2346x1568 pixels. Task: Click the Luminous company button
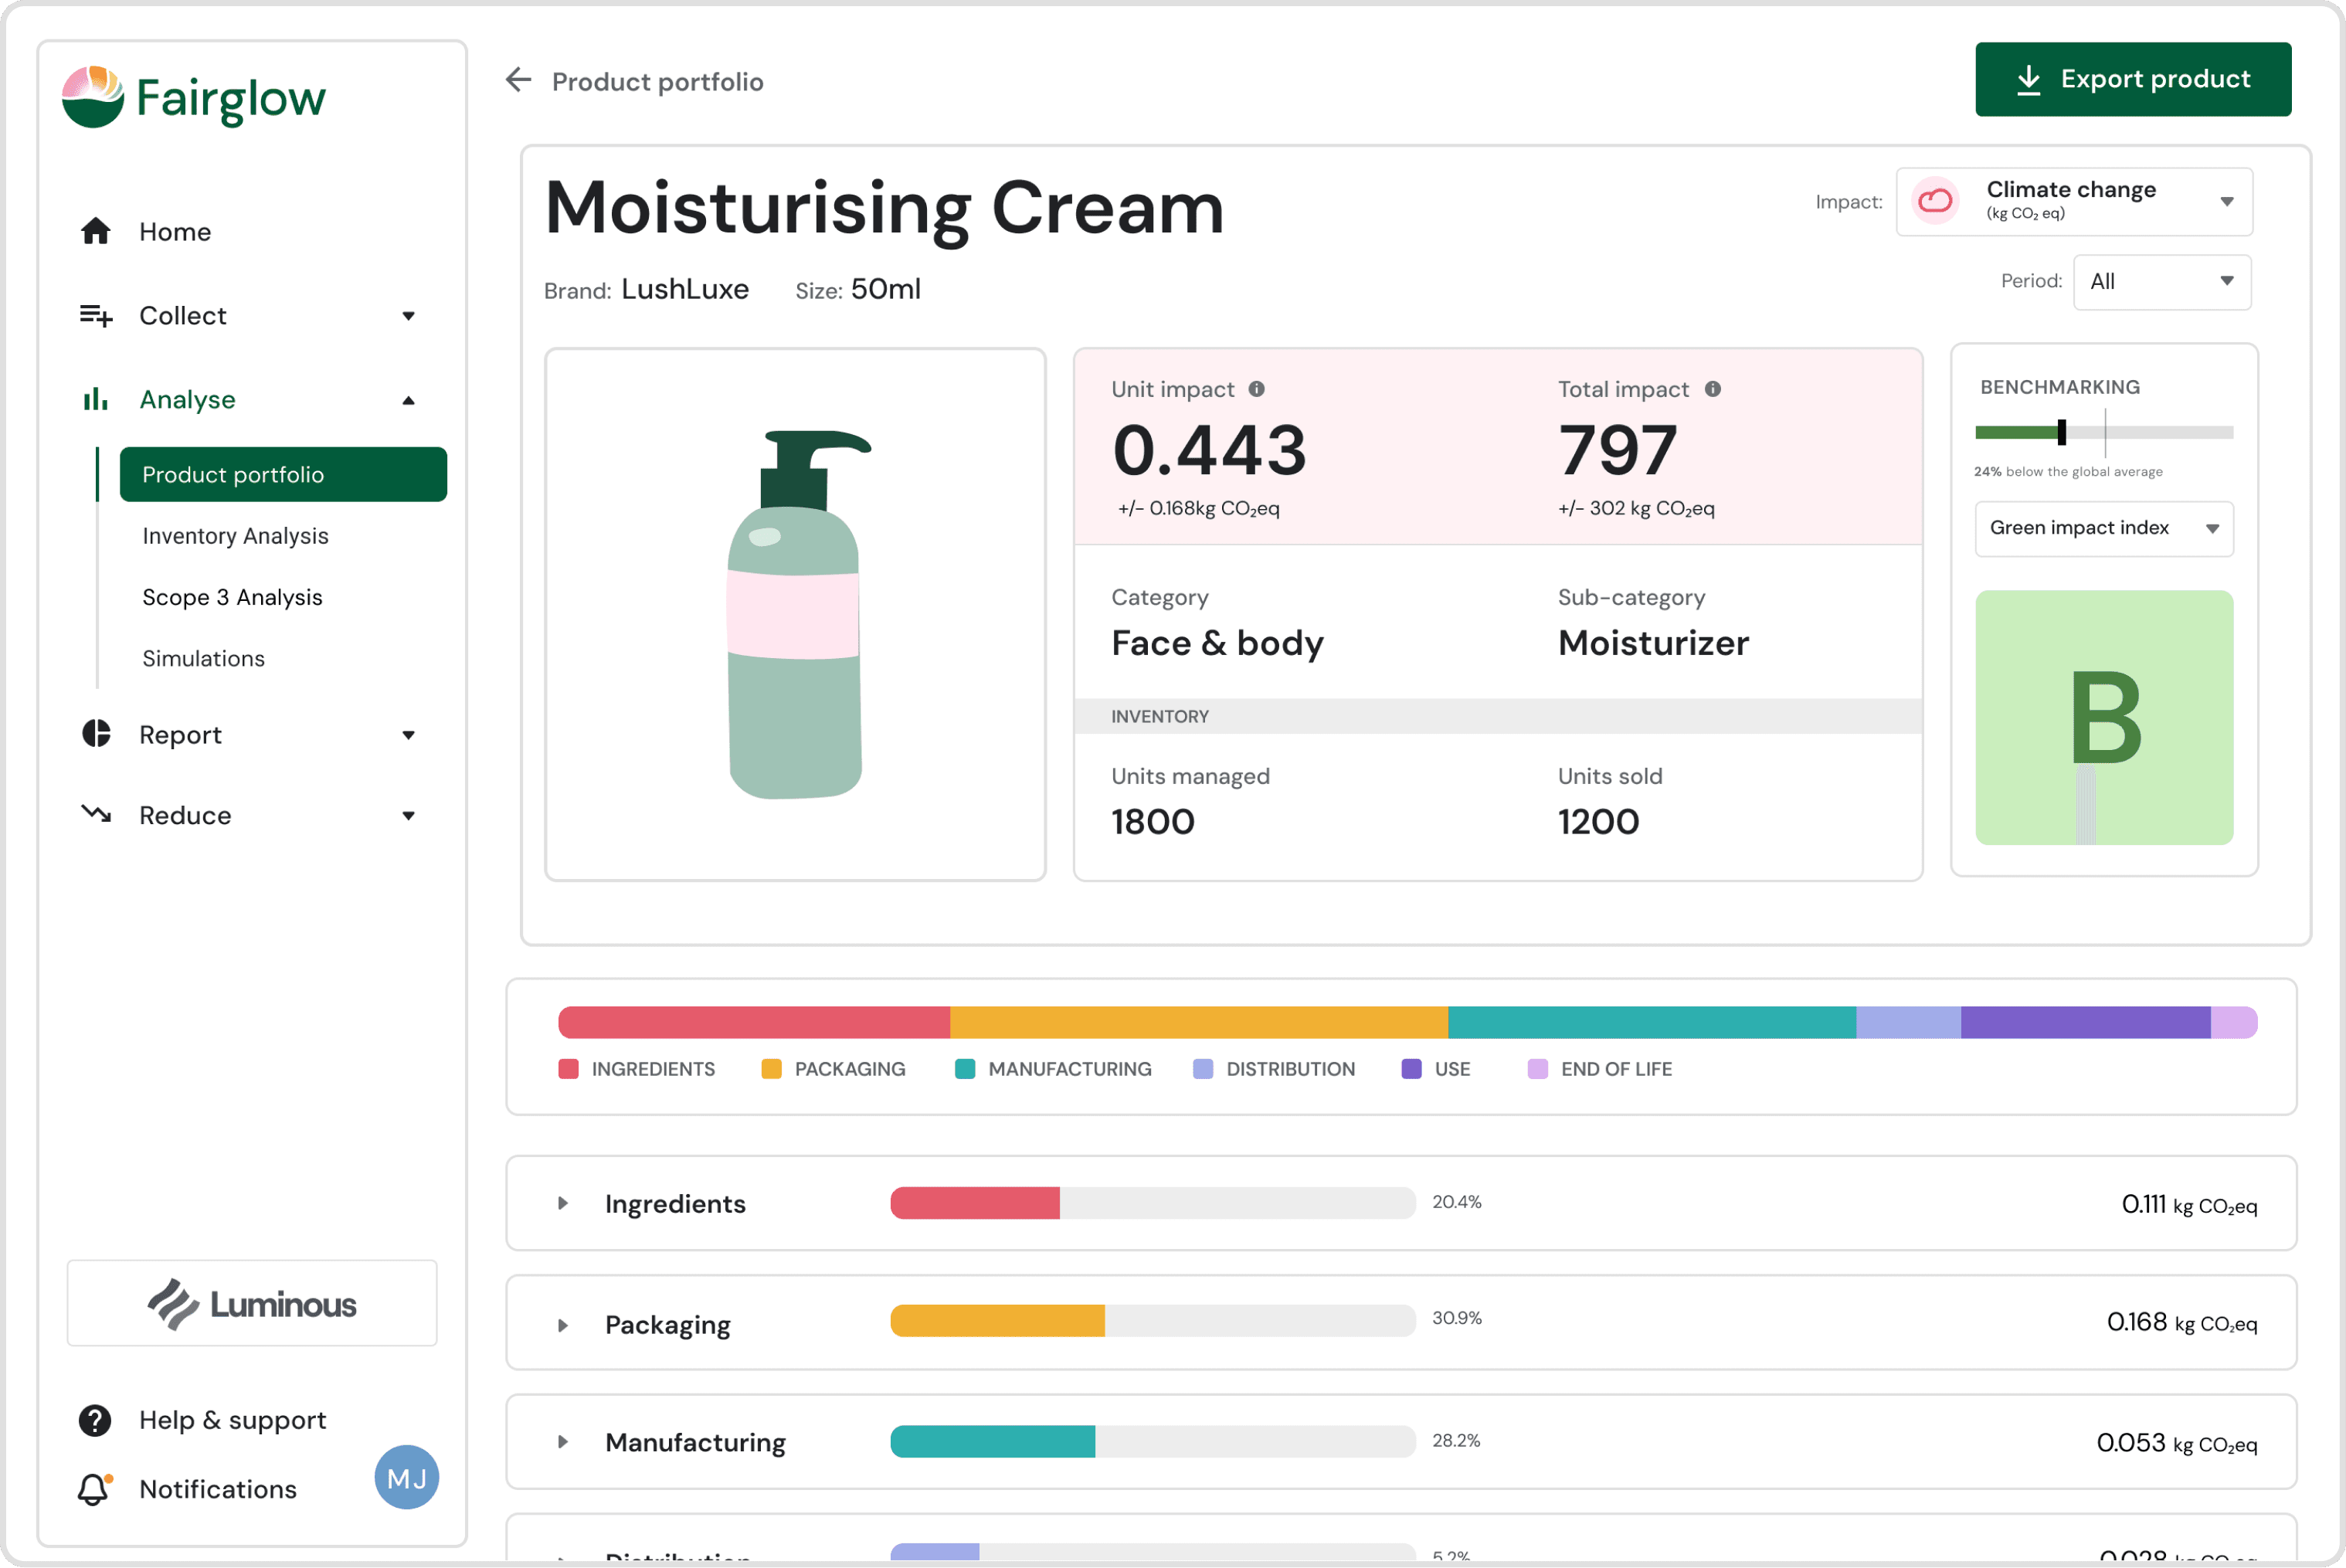point(252,1303)
